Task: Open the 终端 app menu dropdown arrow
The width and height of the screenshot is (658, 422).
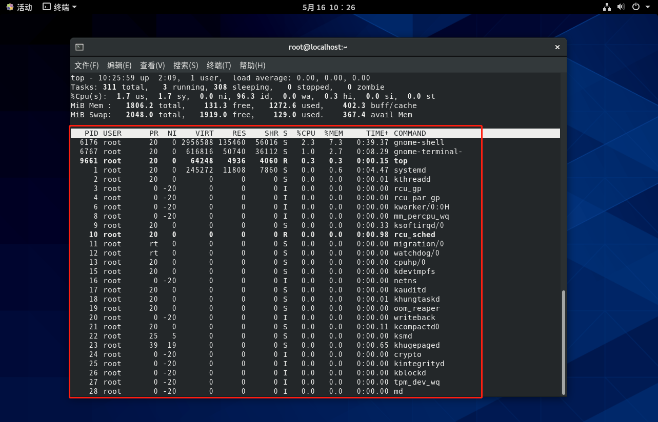Action: 74,7
